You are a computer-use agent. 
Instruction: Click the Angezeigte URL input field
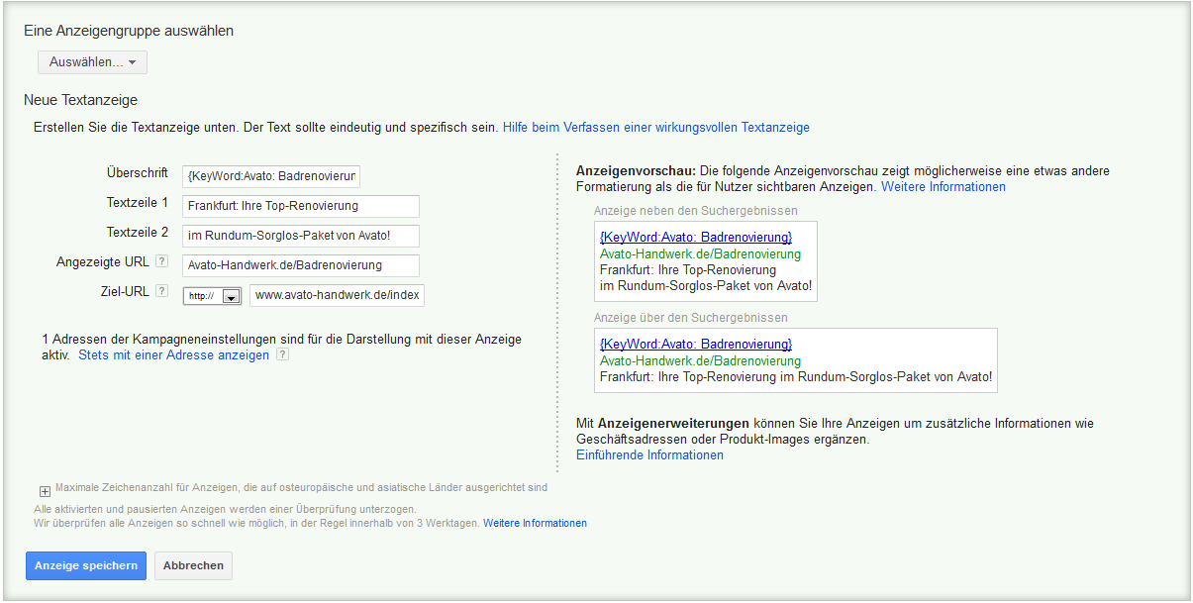(x=301, y=265)
